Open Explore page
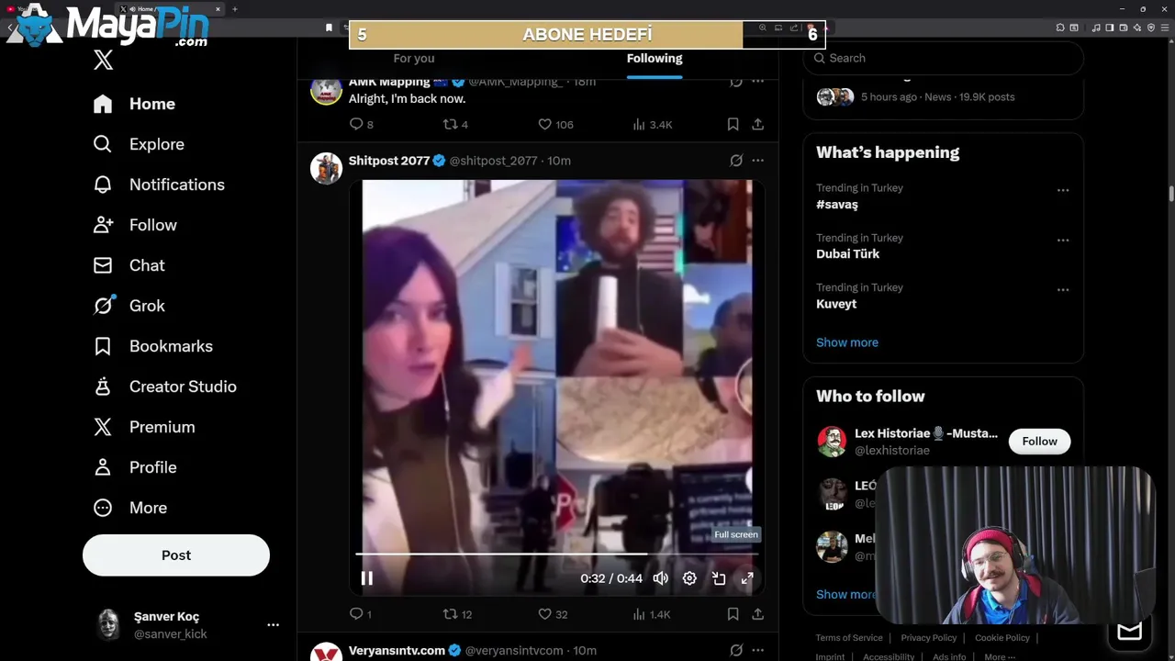 (139, 144)
